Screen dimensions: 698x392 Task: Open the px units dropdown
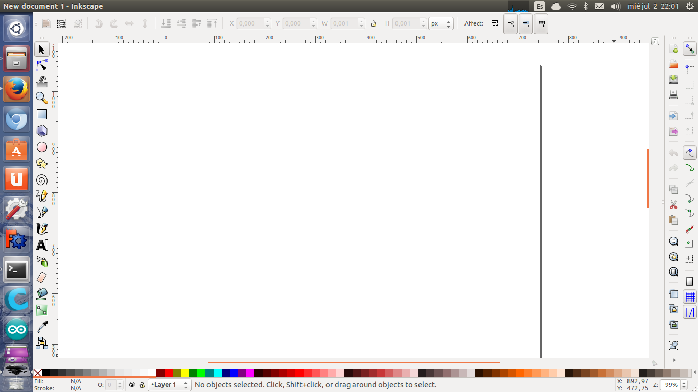click(440, 23)
